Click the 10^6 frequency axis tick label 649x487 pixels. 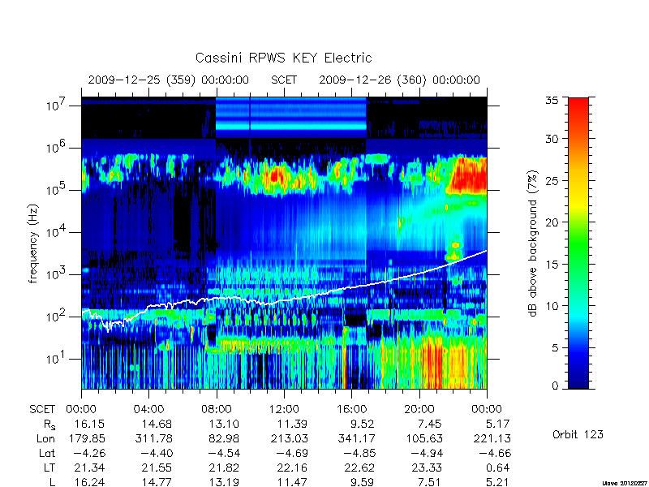pyautogui.click(x=56, y=147)
